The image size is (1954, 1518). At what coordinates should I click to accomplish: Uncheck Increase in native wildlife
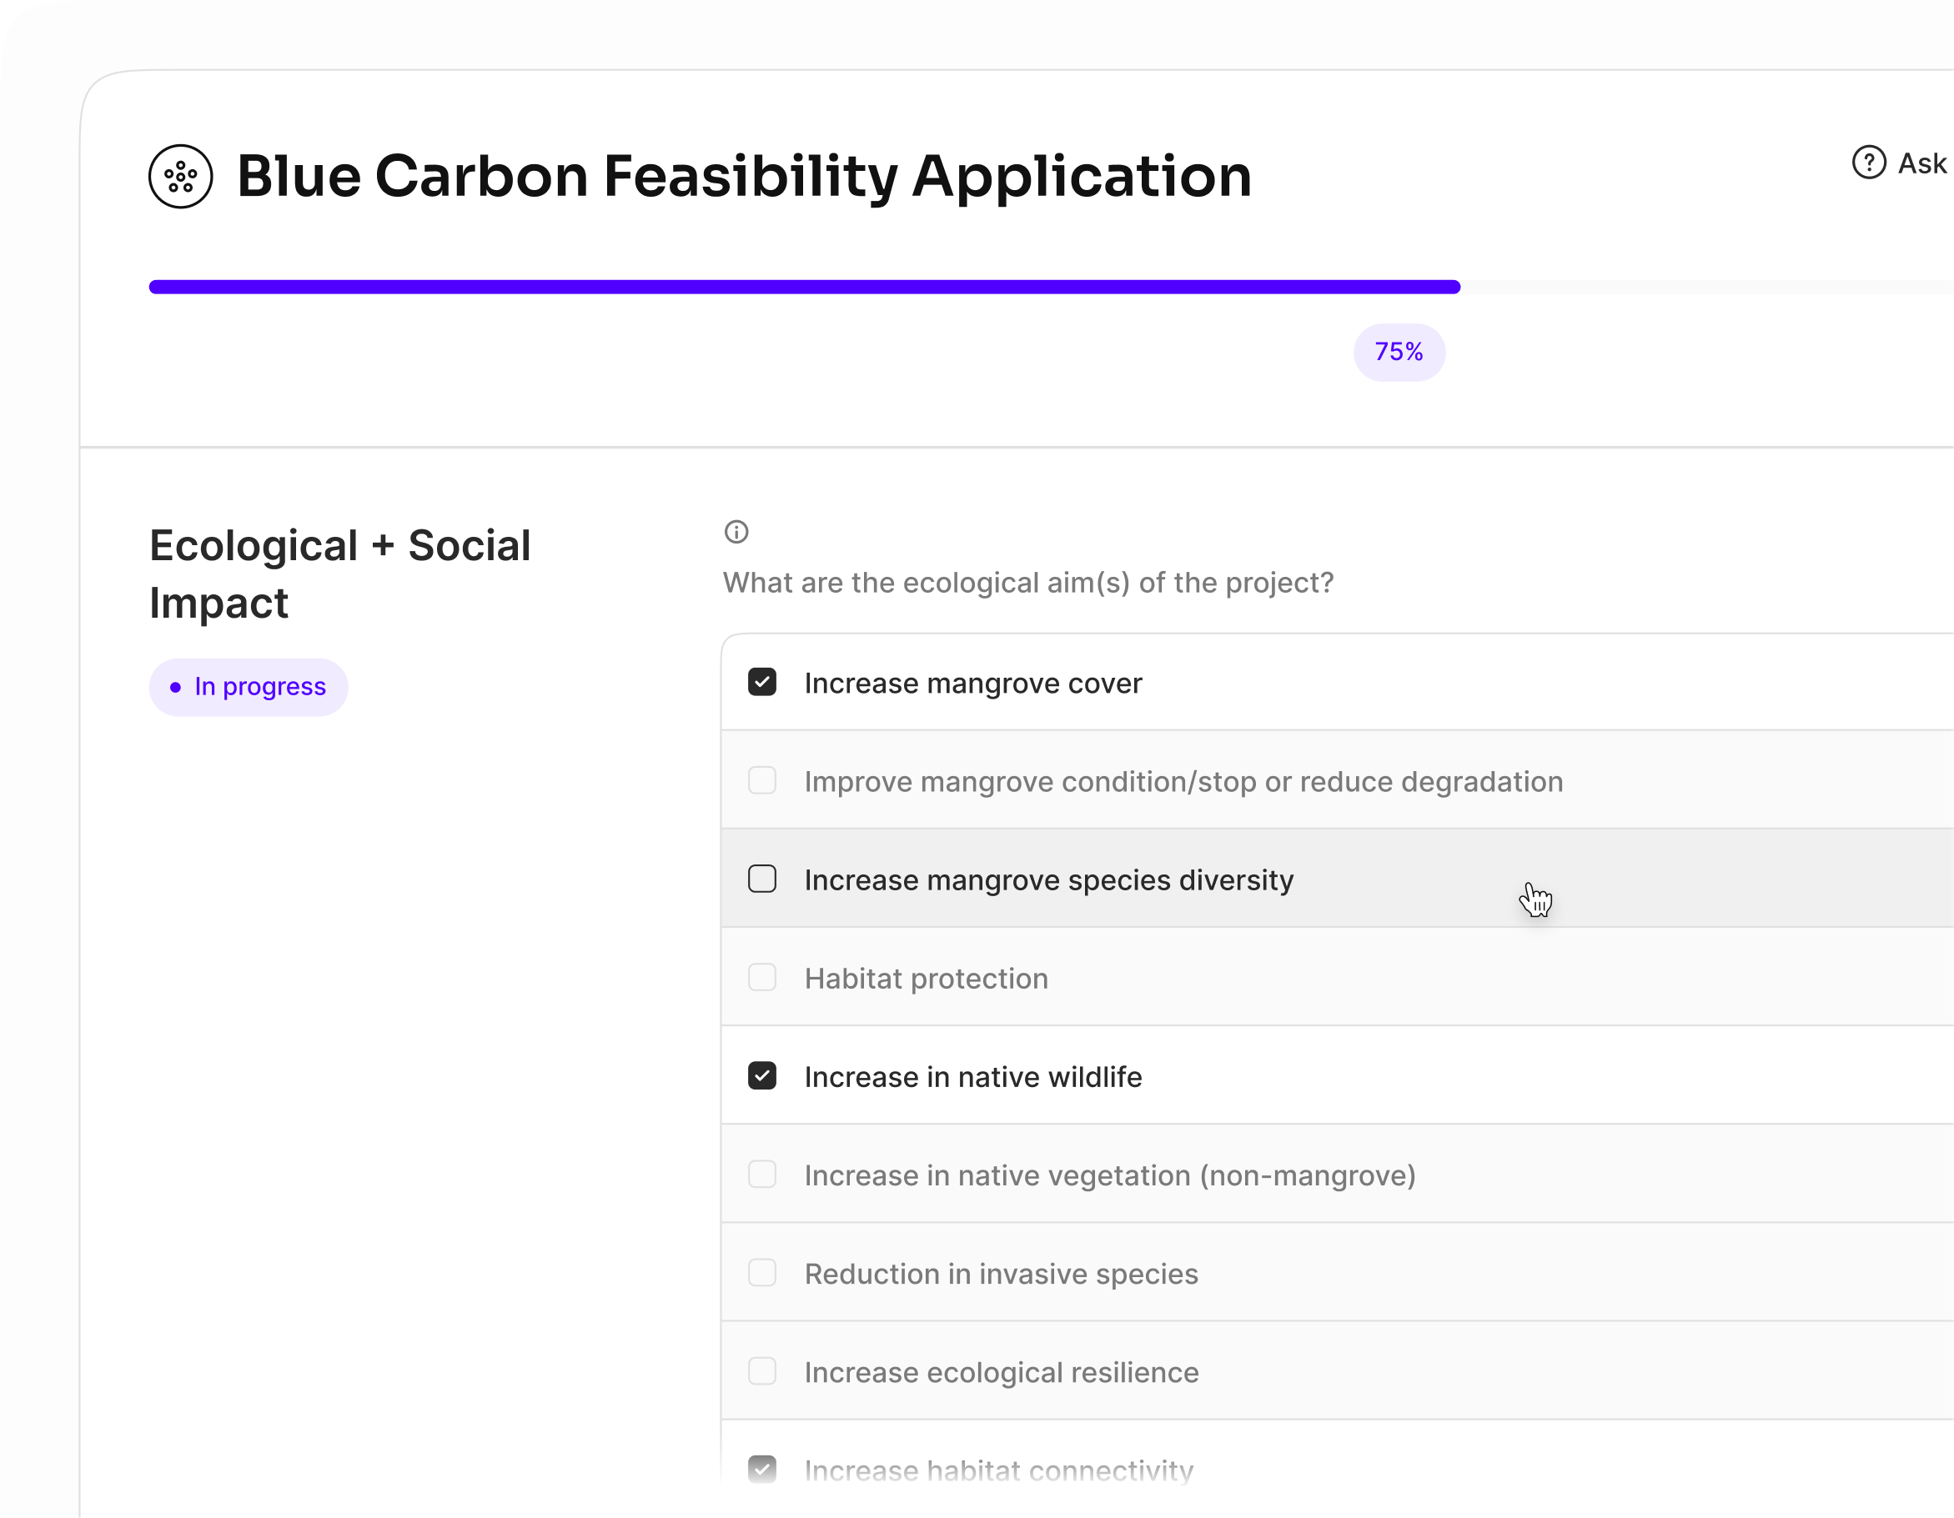click(761, 1076)
